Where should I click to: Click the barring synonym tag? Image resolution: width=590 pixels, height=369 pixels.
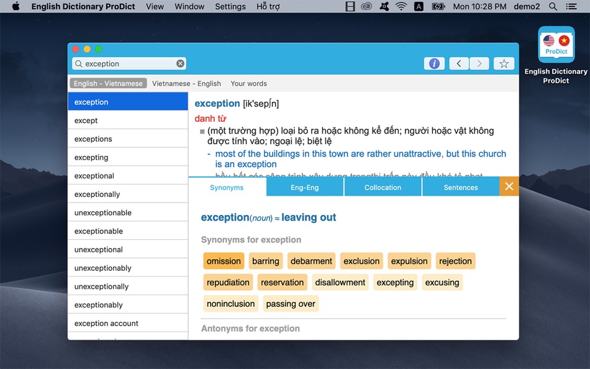click(x=266, y=261)
